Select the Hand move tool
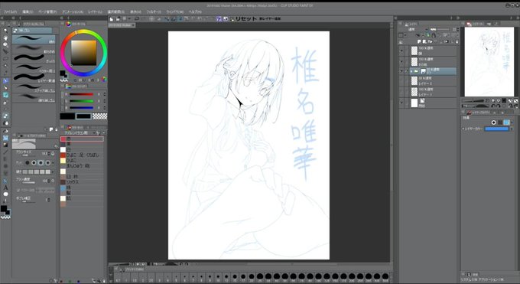The width and height of the screenshot is (520, 284). click(x=5, y=38)
